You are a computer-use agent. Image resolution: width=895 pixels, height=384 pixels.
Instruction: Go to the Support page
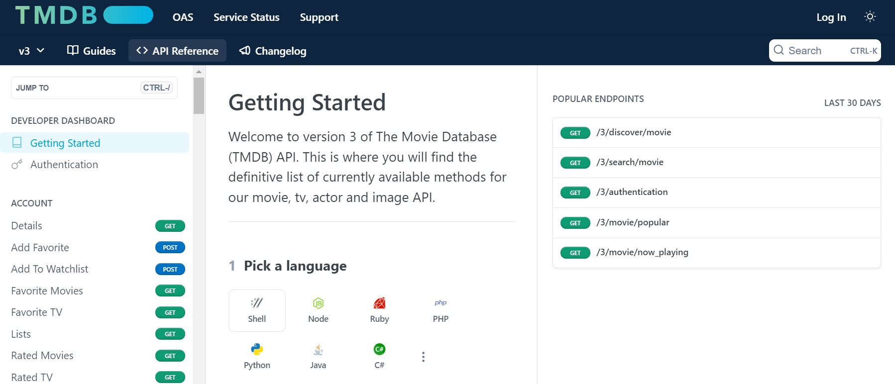pos(319,17)
